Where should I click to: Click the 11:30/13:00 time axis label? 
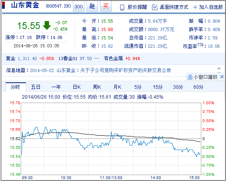(x=111, y=177)
